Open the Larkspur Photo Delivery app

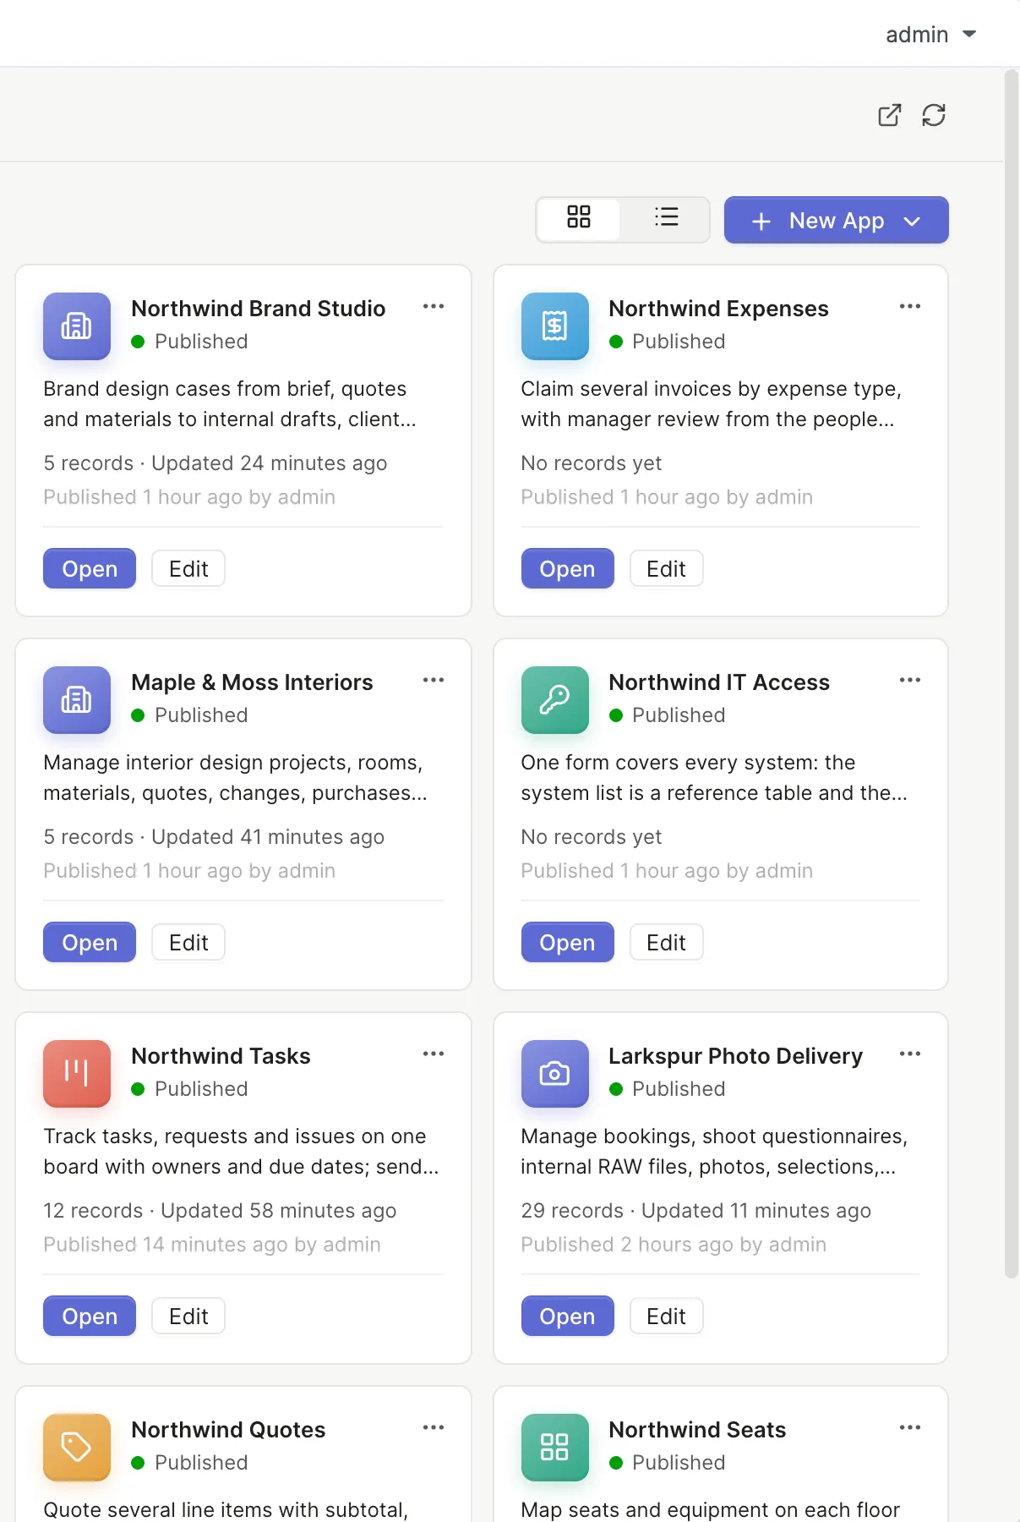tap(568, 1317)
